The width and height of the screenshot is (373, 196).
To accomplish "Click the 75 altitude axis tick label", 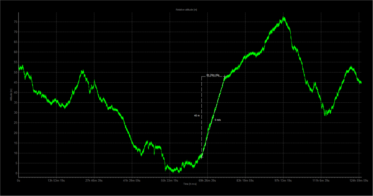I will click(16, 21).
